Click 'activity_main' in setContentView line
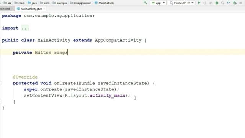Viewport: 245px width, 138px height. point(108,95)
